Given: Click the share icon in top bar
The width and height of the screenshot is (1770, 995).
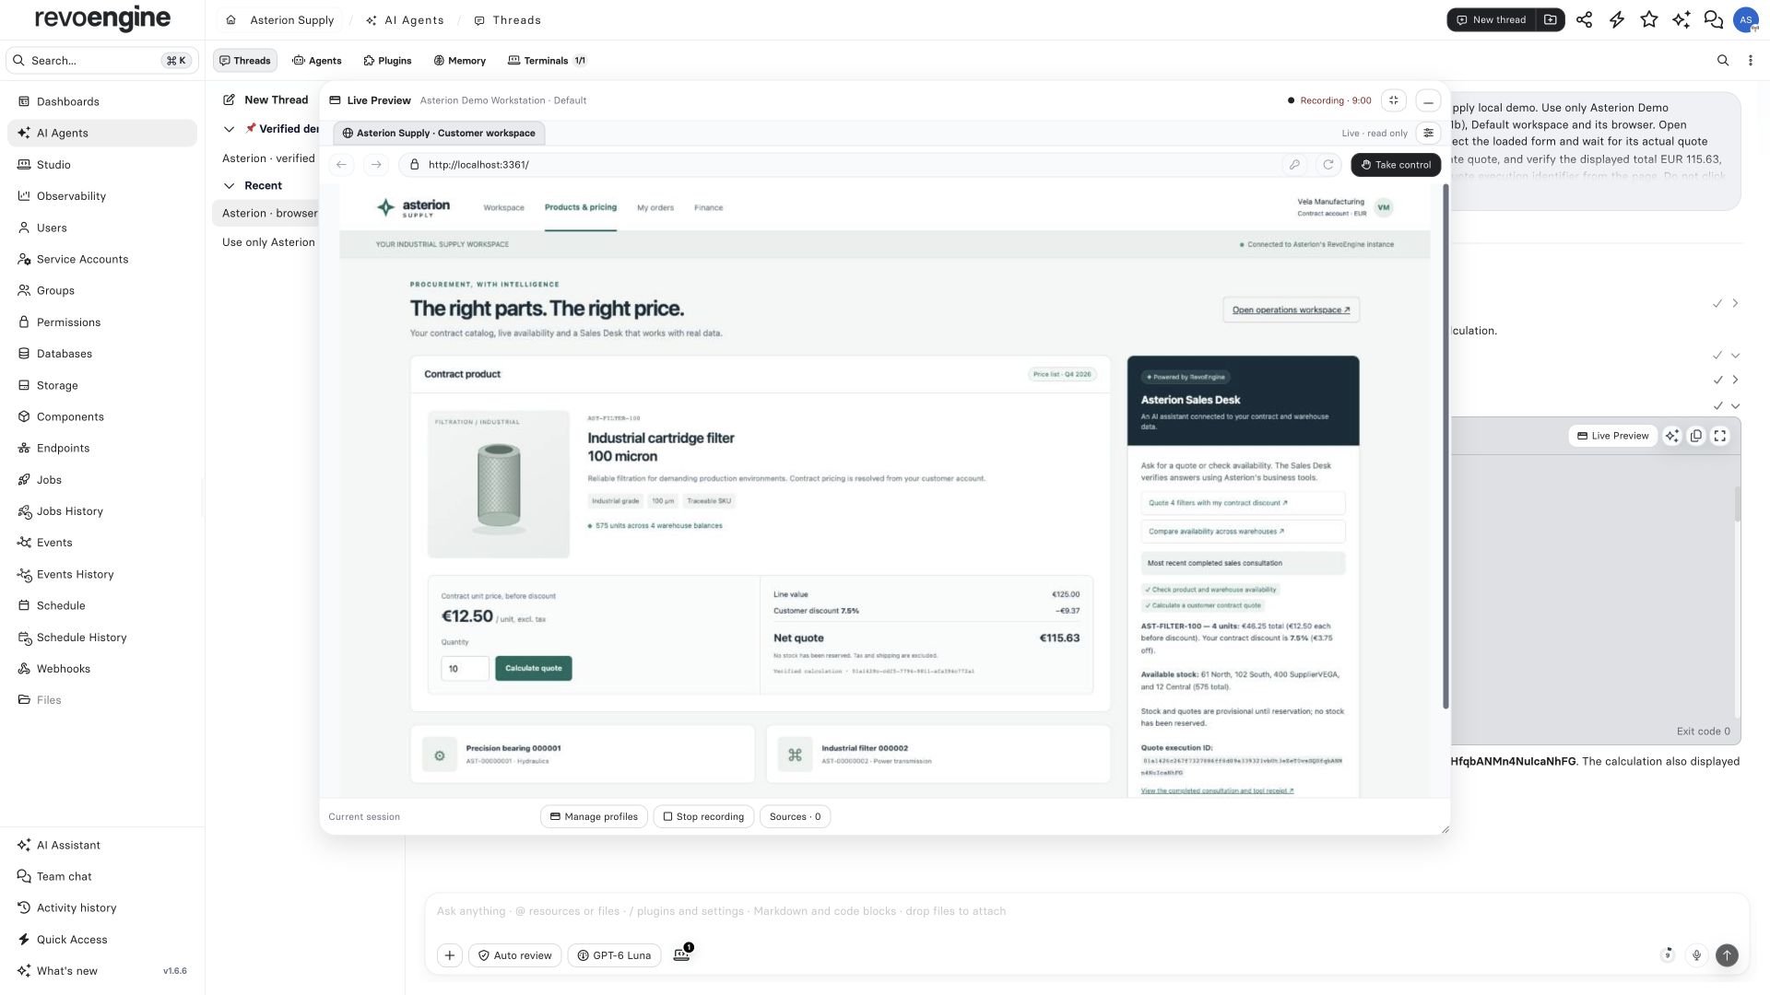Looking at the screenshot, I should 1584,20.
